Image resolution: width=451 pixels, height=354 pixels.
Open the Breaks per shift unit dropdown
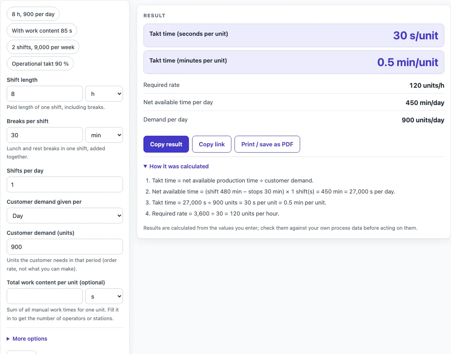[x=104, y=135]
